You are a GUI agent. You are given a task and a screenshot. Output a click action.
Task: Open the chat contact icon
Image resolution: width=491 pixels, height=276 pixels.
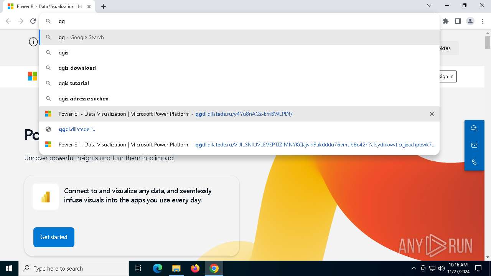tap(474, 128)
